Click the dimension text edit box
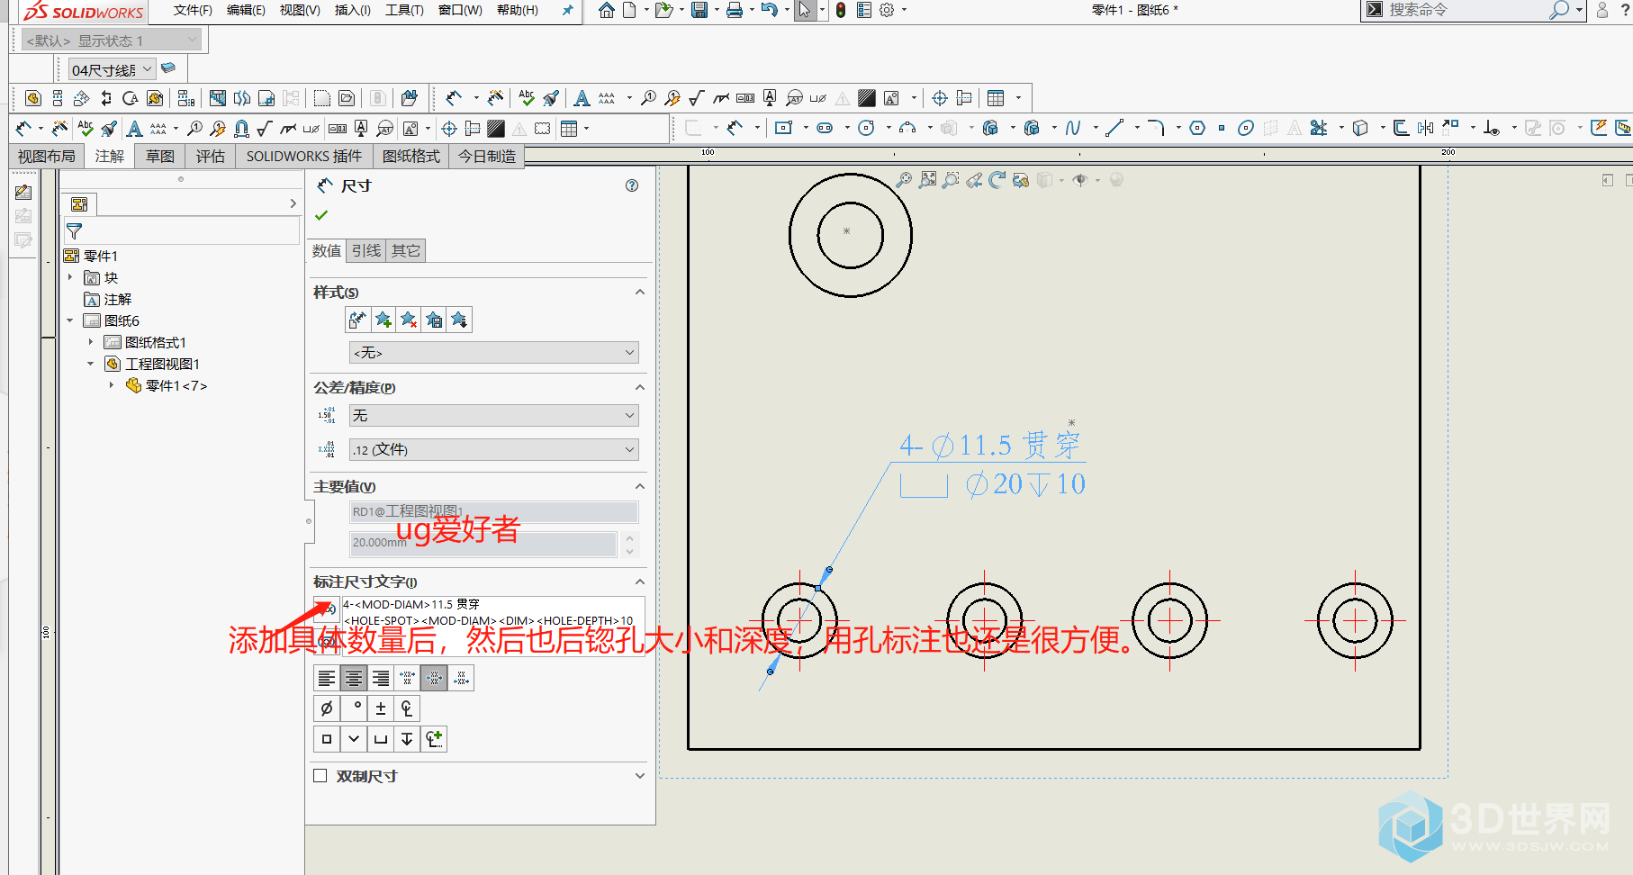Viewport: 1633px width, 875px height. pyautogui.click(x=493, y=627)
